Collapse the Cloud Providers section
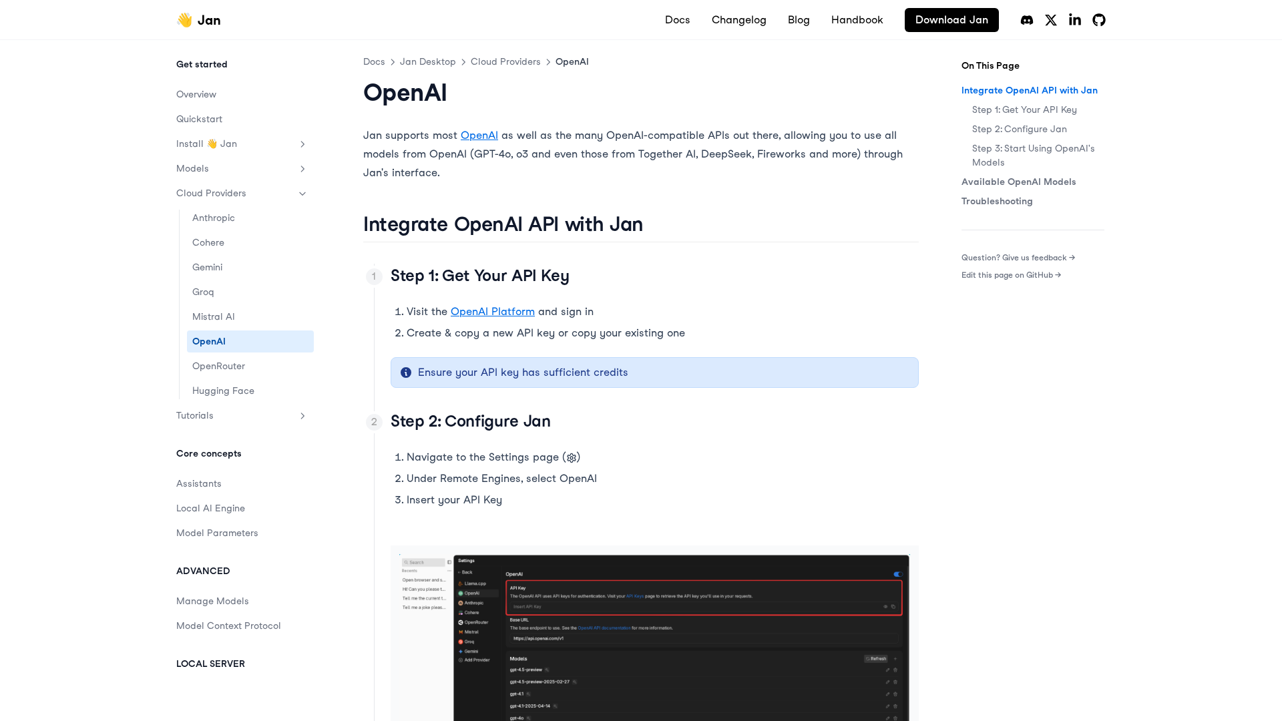This screenshot has width=1282, height=721. tap(302, 194)
